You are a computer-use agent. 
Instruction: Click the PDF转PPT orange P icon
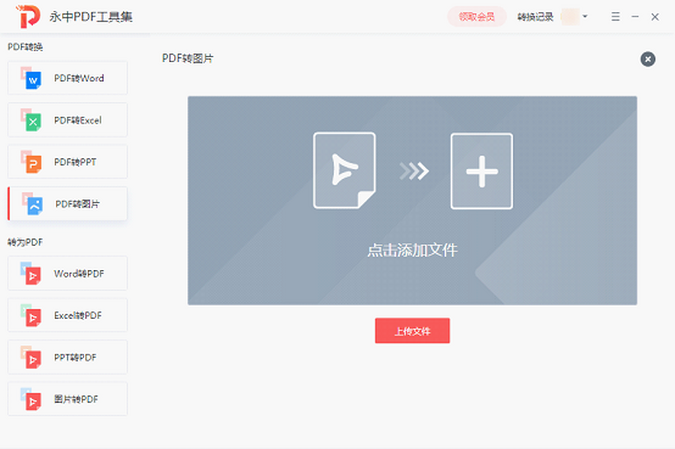(x=33, y=164)
